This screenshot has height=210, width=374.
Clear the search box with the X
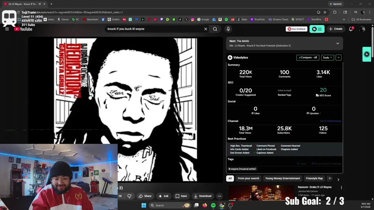[x=206, y=29]
